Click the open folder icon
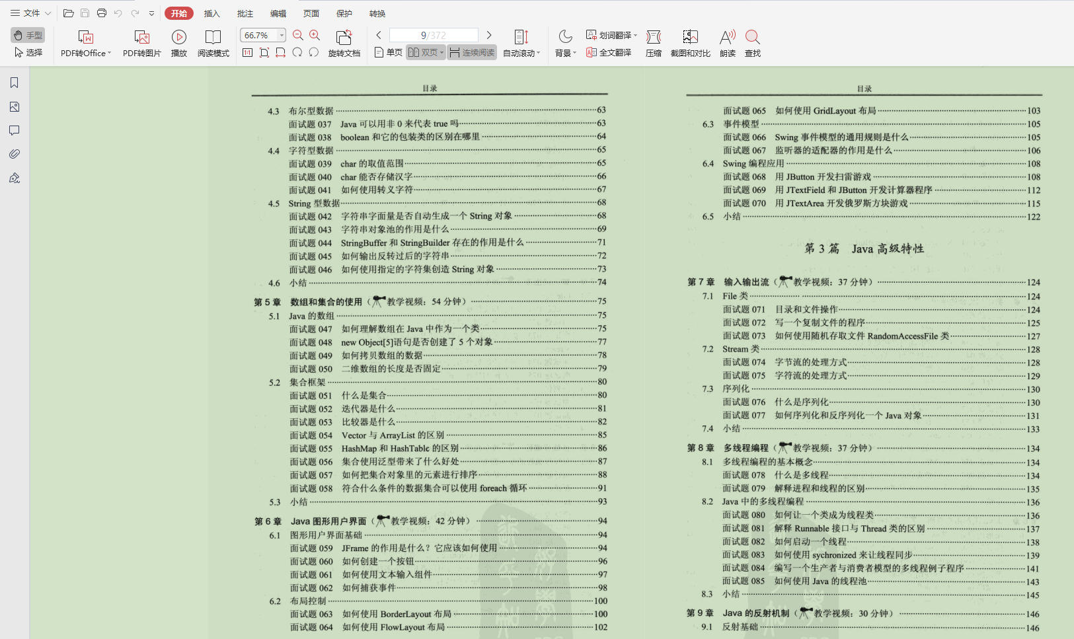This screenshot has width=1074, height=639. (68, 13)
